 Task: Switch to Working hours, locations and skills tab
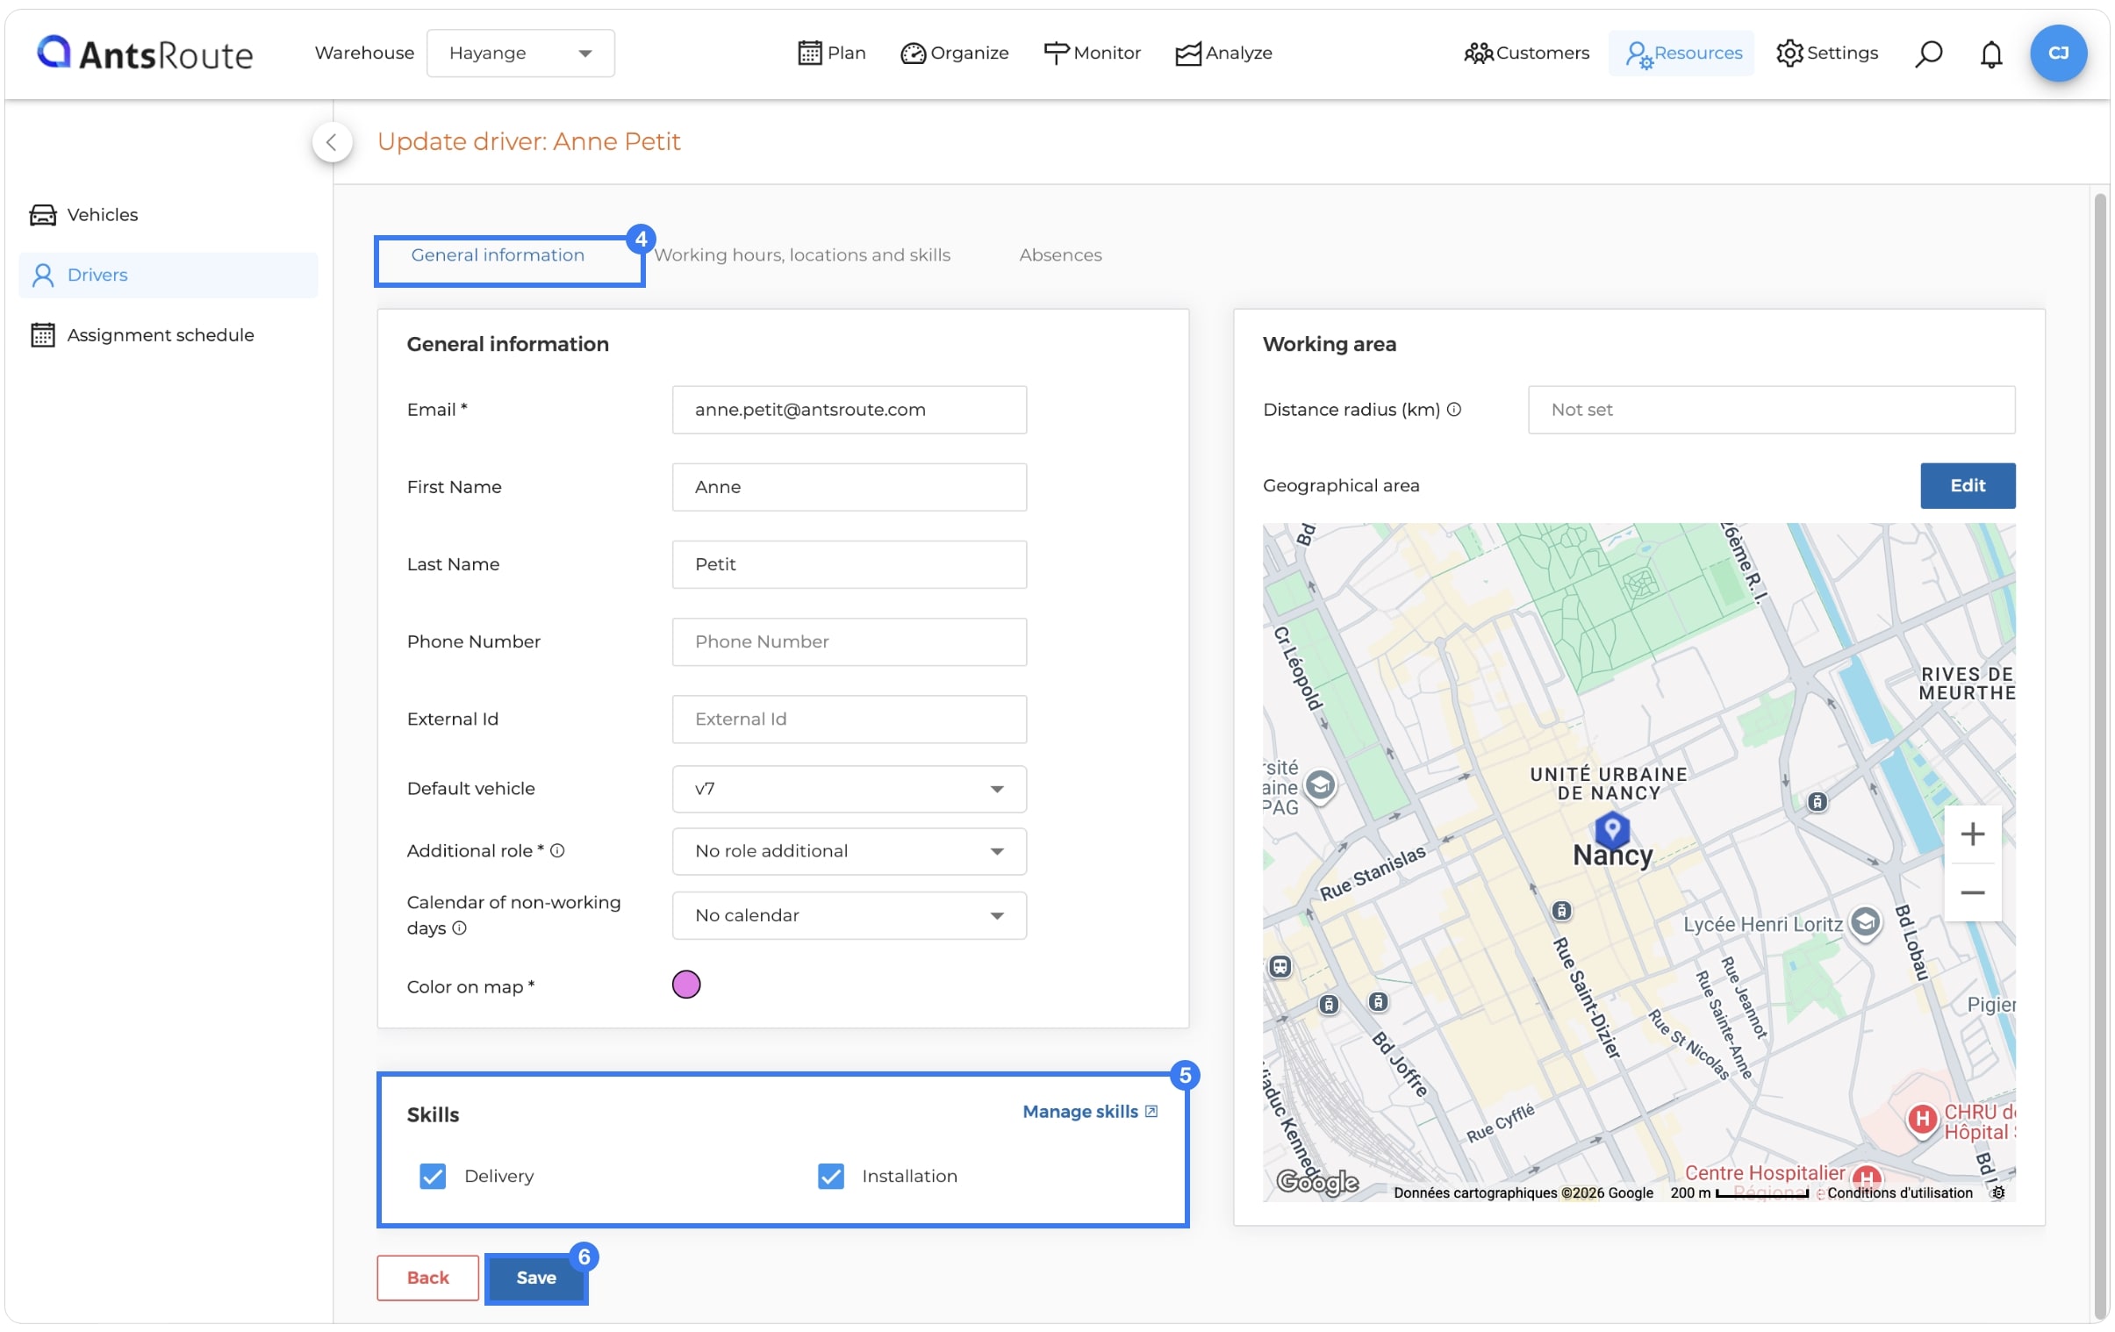tap(802, 255)
